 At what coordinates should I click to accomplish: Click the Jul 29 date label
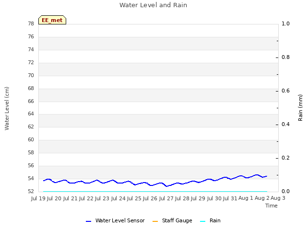198,198
